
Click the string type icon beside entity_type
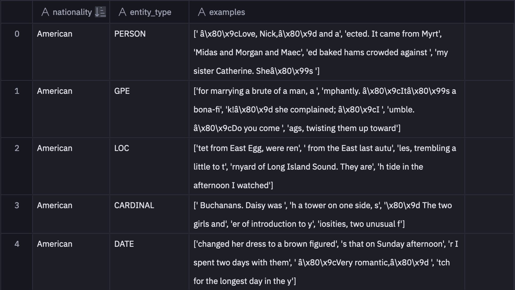click(x=123, y=12)
